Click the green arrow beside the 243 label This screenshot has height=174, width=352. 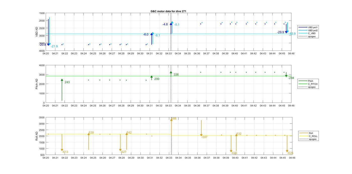click(x=62, y=90)
